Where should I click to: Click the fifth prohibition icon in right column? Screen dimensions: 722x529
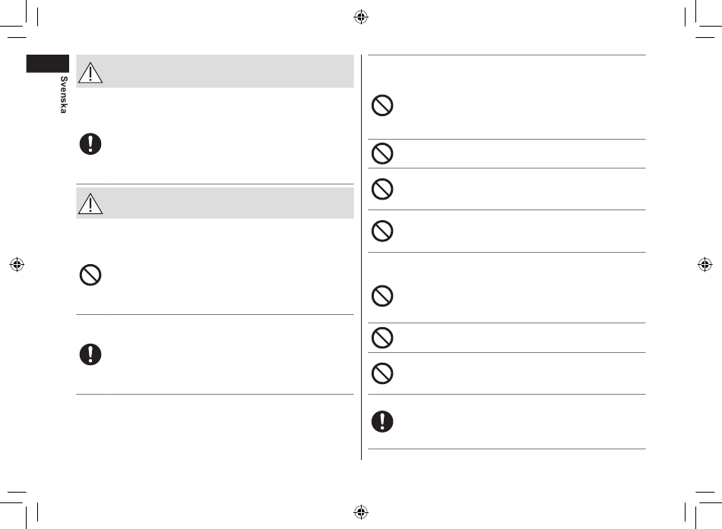382,296
